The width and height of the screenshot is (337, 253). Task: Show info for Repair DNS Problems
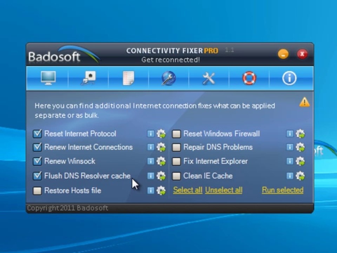pyautogui.click(x=290, y=147)
